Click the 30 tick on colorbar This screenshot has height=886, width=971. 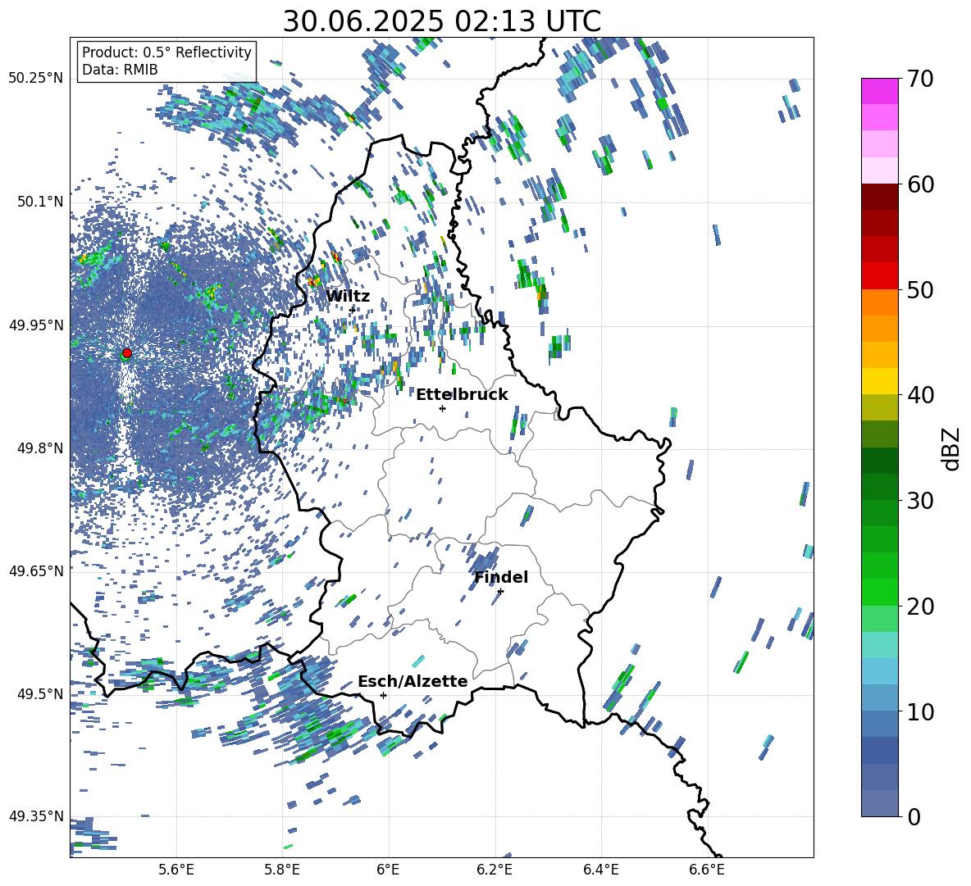(919, 500)
